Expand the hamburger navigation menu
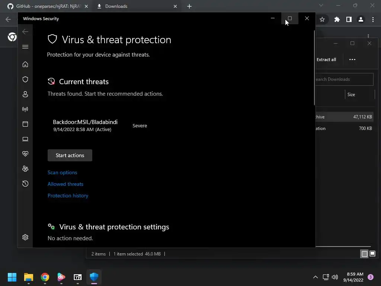This screenshot has width=381, height=286. pyautogui.click(x=25, y=47)
